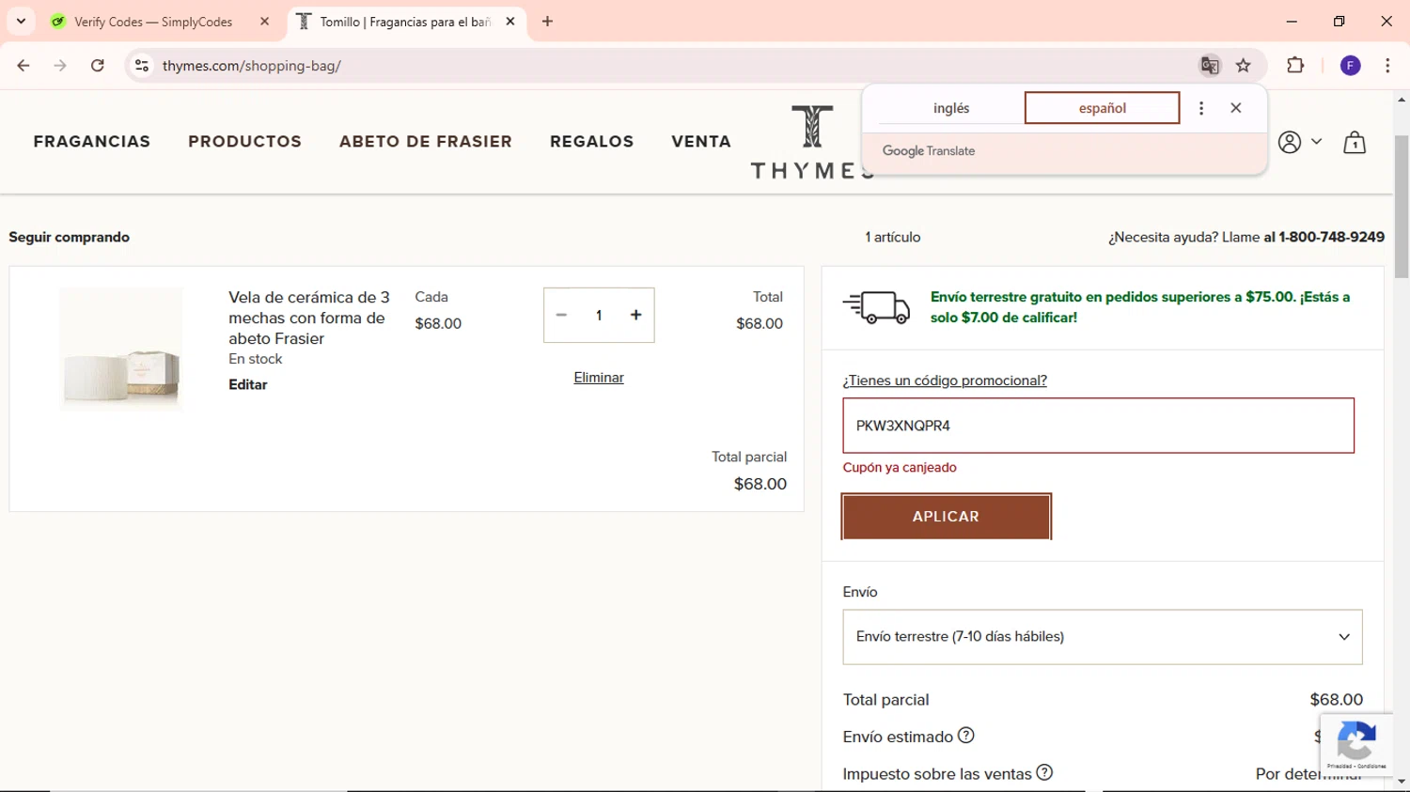Click the Impuesto sobre las ventas help icon
The height and width of the screenshot is (792, 1410).
click(1044, 773)
